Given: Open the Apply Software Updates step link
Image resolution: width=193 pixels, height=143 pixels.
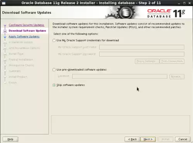Looking at the screenshot, I should point(24,37).
